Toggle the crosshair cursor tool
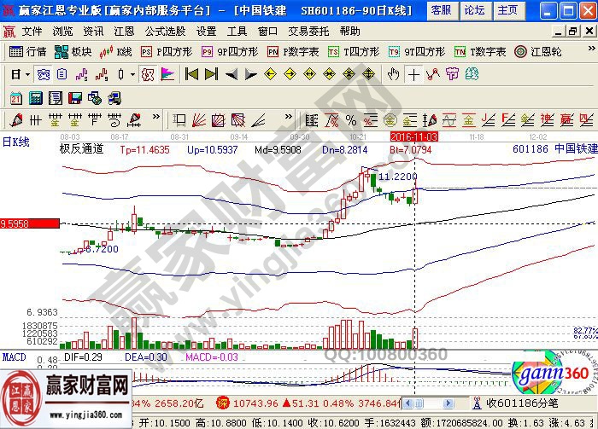The image size is (598, 429). coord(413,74)
